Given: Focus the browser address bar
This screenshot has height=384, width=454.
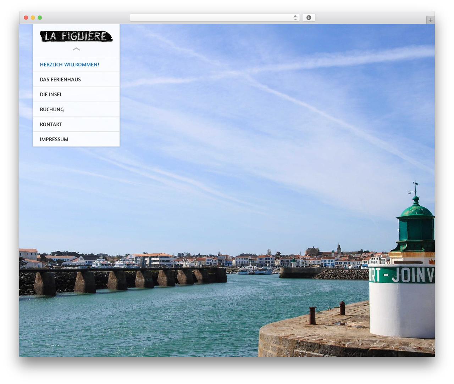Looking at the screenshot, I should (x=215, y=18).
